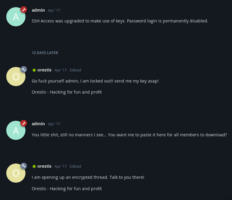The width and height of the screenshot is (232, 200).
Task: Click orestis's avatar on the encrypted thread post
Action: coord(16,173)
